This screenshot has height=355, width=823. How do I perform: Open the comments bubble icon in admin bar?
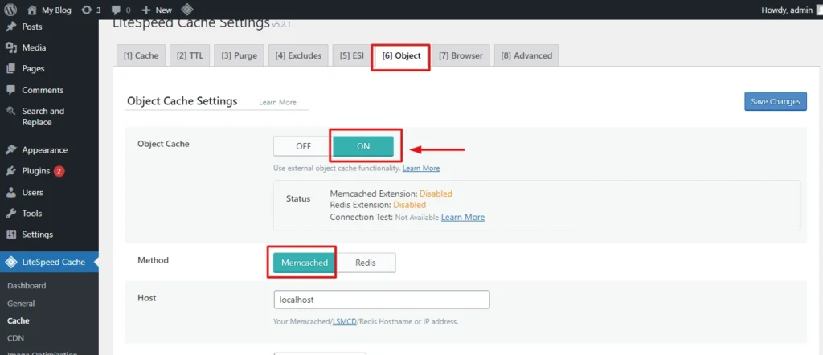click(116, 10)
